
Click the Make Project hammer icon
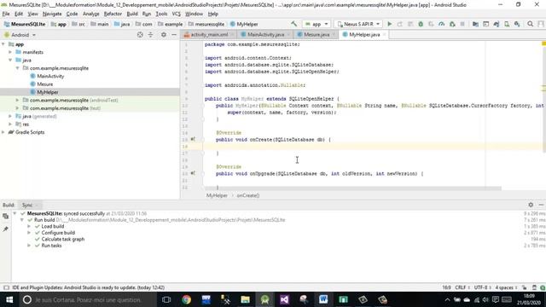(x=294, y=24)
